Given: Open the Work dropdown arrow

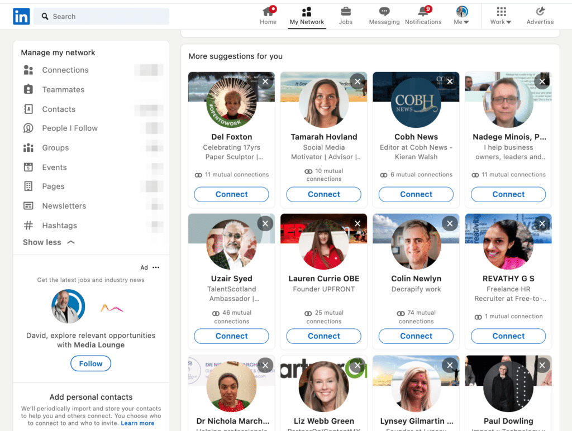Looking at the screenshot, I should click(509, 22).
